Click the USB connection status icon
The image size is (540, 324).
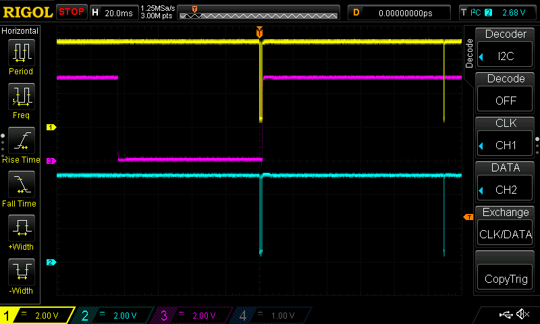tap(506, 315)
